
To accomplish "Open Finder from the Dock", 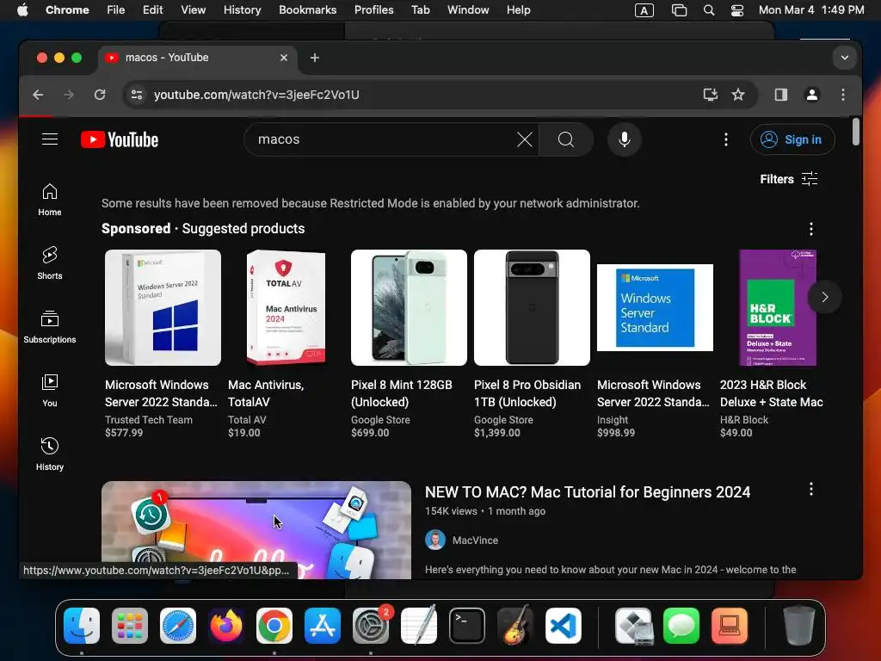I will pos(82,626).
